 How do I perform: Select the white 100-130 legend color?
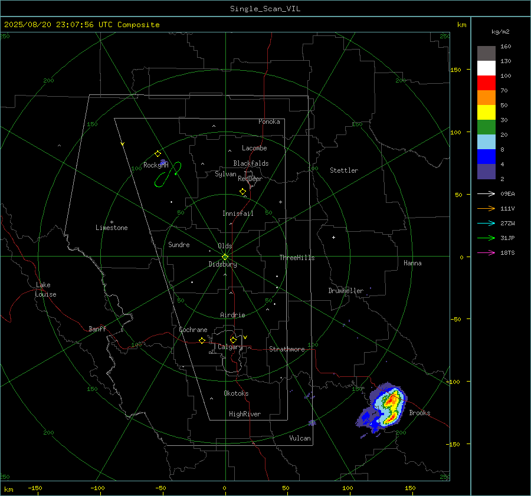pyautogui.click(x=486, y=68)
